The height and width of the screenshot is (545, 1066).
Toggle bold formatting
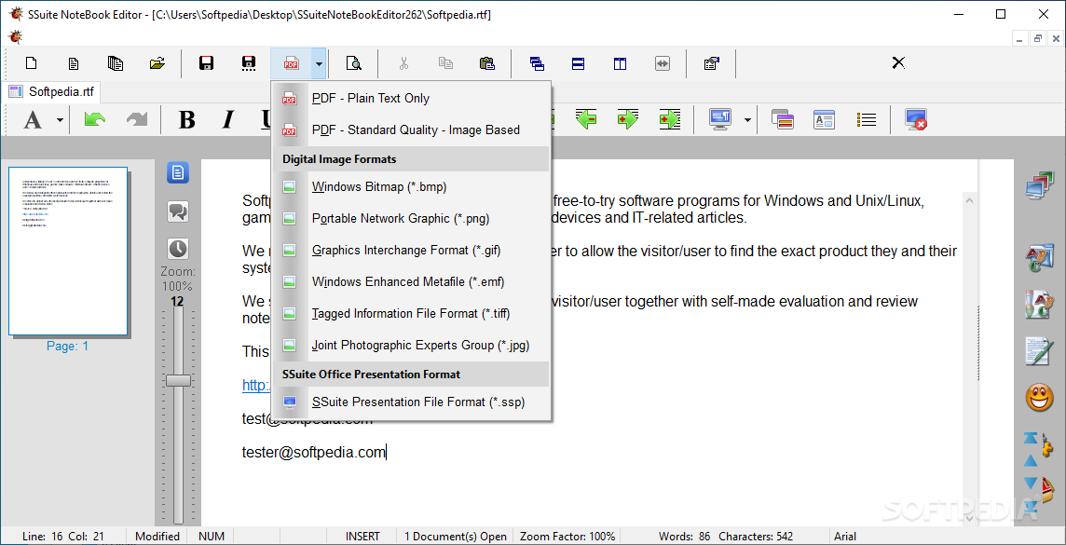tap(186, 120)
